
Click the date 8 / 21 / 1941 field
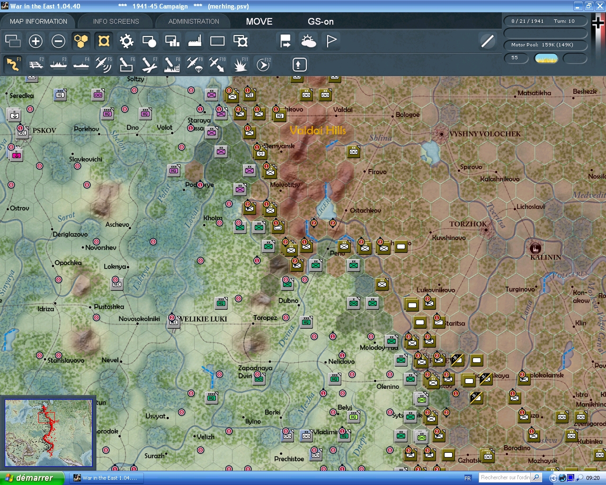click(x=527, y=21)
